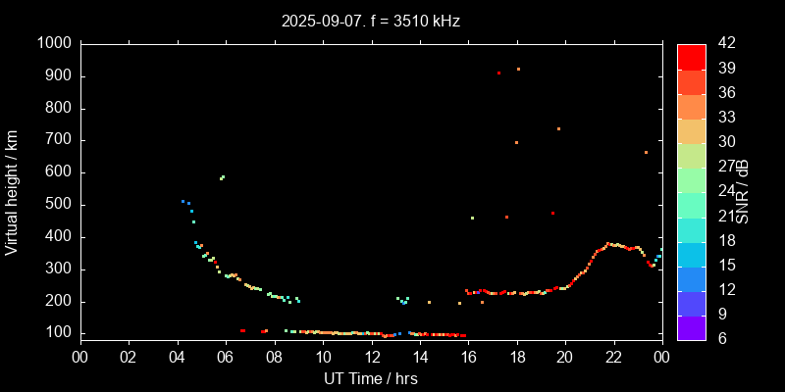Click the "UT Time / hrs" axis label

click(371, 378)
